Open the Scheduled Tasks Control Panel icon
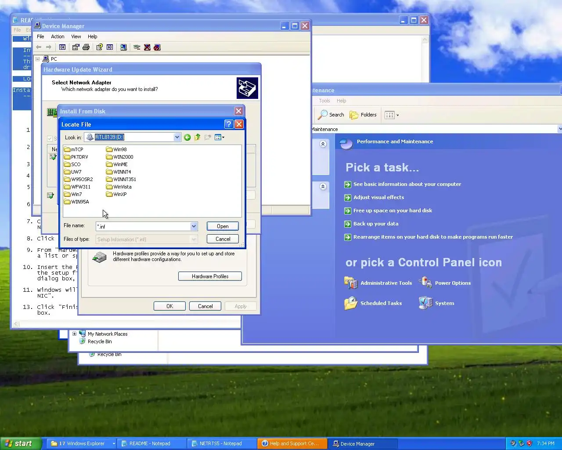Viewport: 562px width, 450px height. [x=373, y=303]
